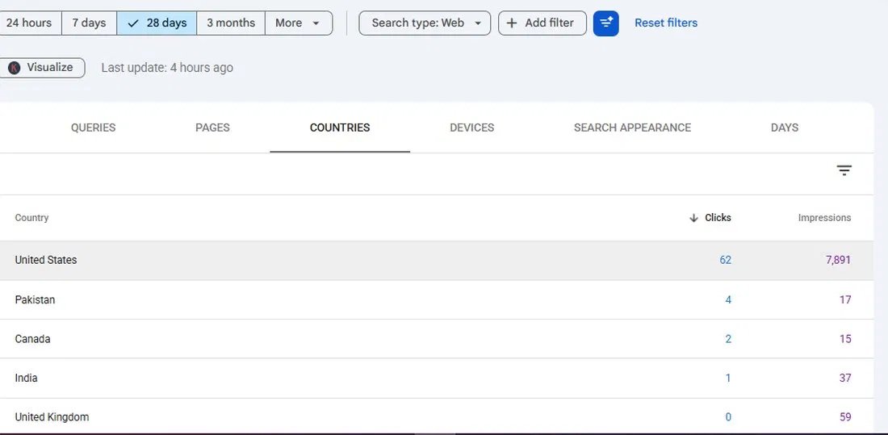888x435 pixels.
Task: Click the Visualize K logo icon
Action: (15, 68)
